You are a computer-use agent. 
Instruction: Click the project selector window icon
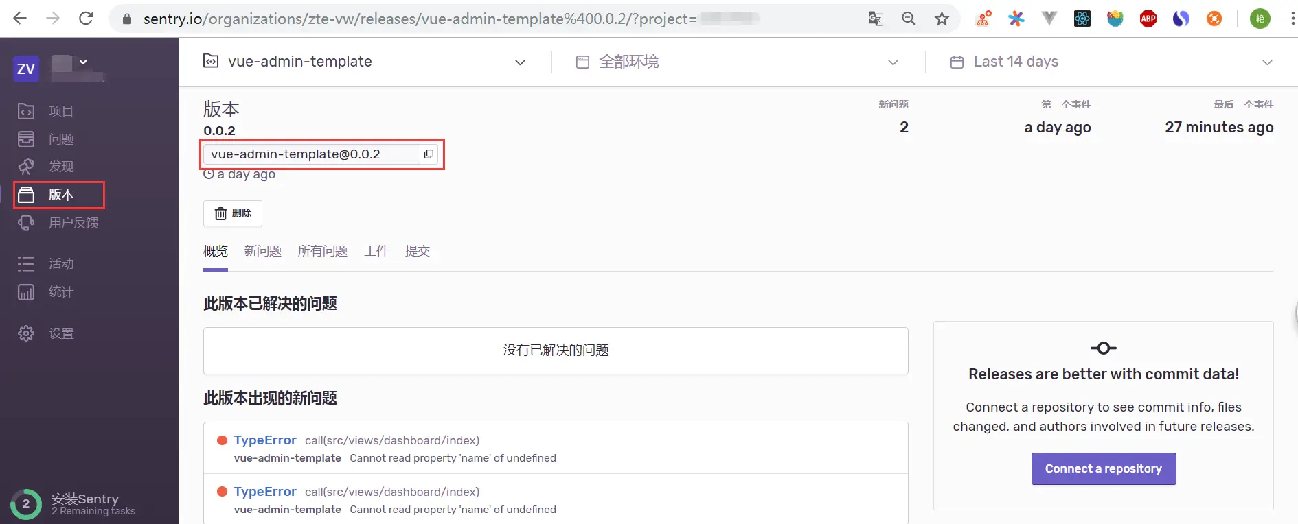(x=211, y=61)
